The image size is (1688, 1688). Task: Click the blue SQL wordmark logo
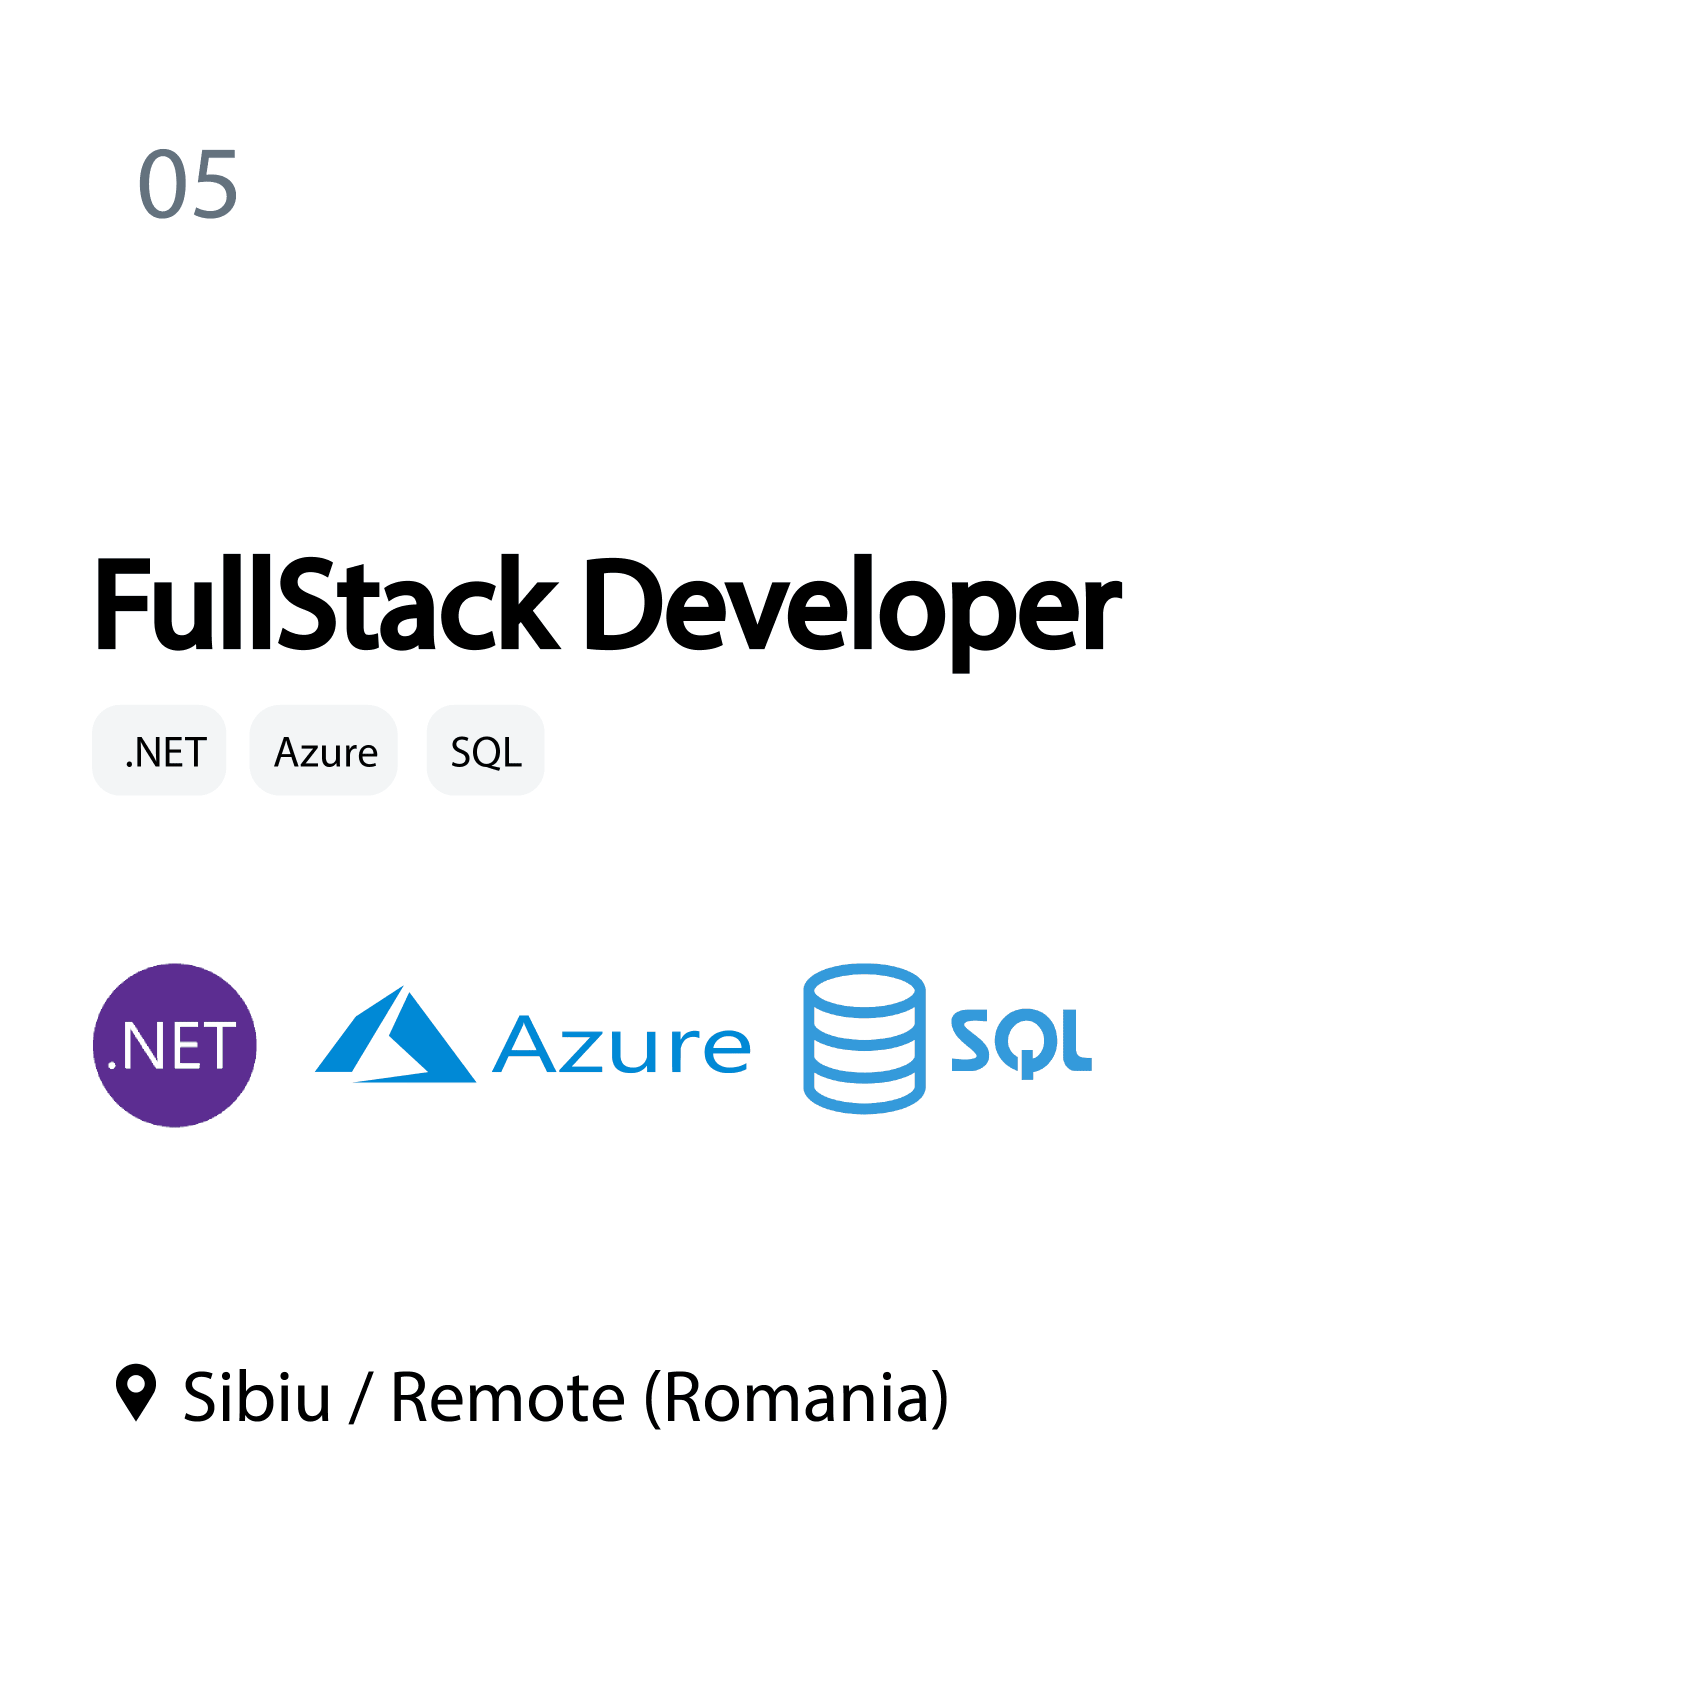coord(1020,1042)
